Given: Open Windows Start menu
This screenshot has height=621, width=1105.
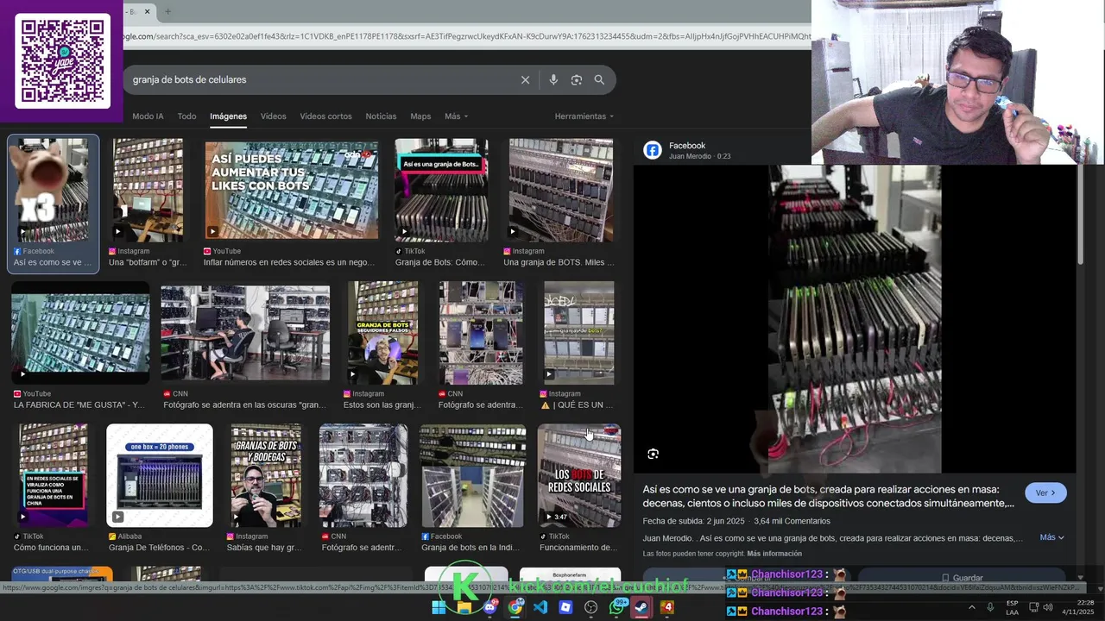Looking at the screenshot, I should [439, 607].
